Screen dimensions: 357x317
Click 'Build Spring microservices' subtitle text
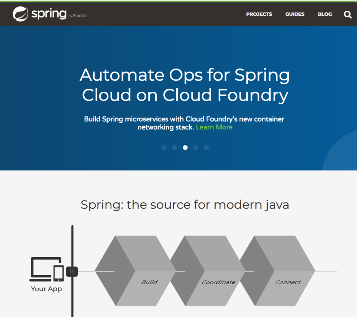click(184, 123)
